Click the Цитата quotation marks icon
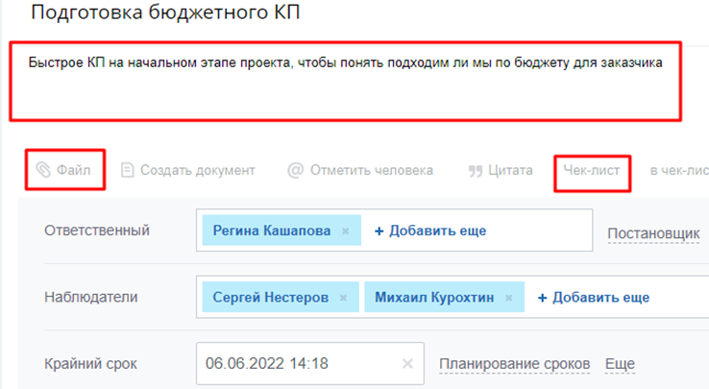This screenshot has width=709, height=389. (x=475, y=170)
